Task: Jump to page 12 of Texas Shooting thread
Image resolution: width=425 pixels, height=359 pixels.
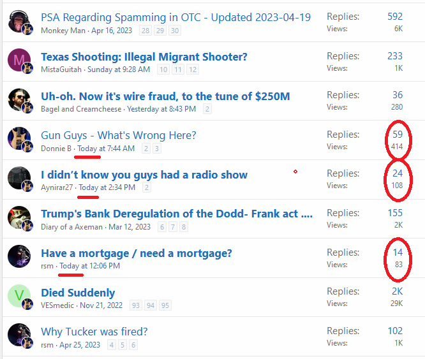Action: 193,70
